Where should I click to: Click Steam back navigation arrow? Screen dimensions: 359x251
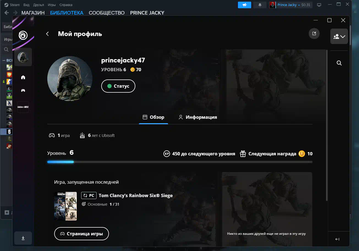point(7,13)
